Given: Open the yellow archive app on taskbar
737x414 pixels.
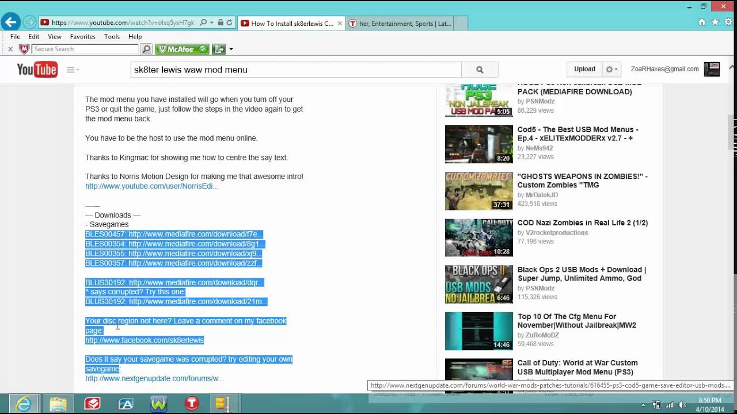Looking at the screenshot, I should (222, 404).
